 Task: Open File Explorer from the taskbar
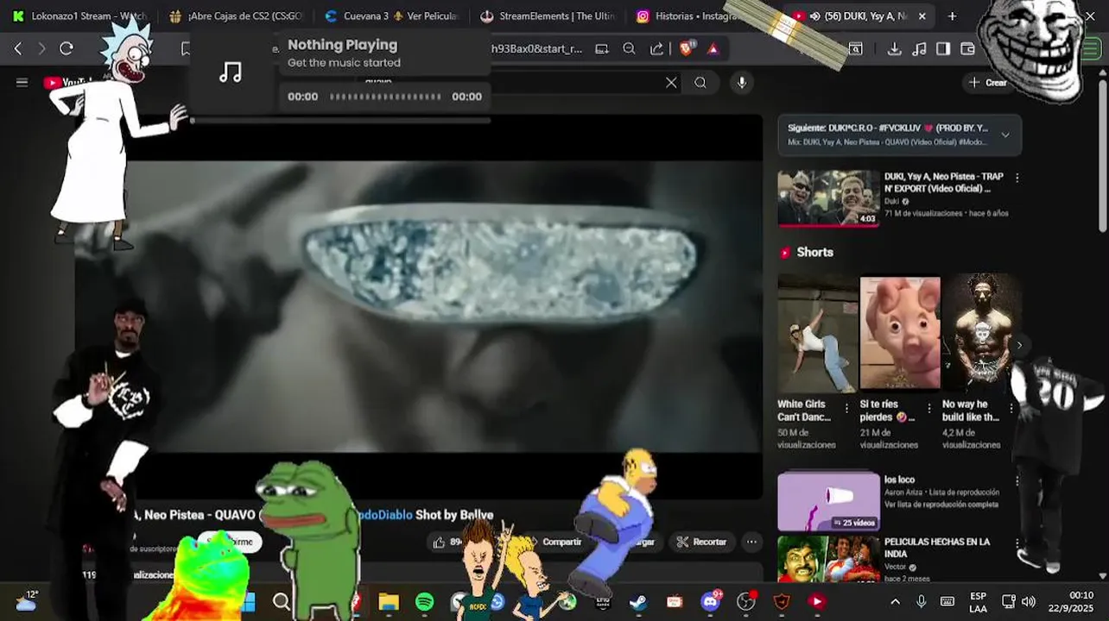click(389, 602)
